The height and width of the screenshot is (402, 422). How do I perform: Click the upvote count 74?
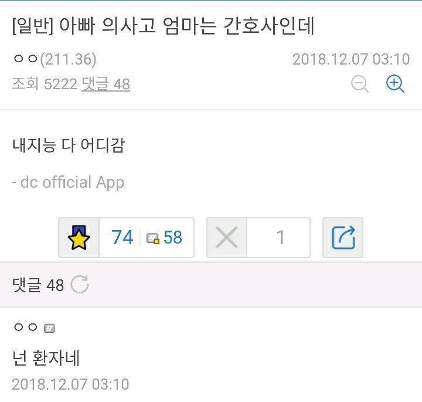(x=122, y=237)
